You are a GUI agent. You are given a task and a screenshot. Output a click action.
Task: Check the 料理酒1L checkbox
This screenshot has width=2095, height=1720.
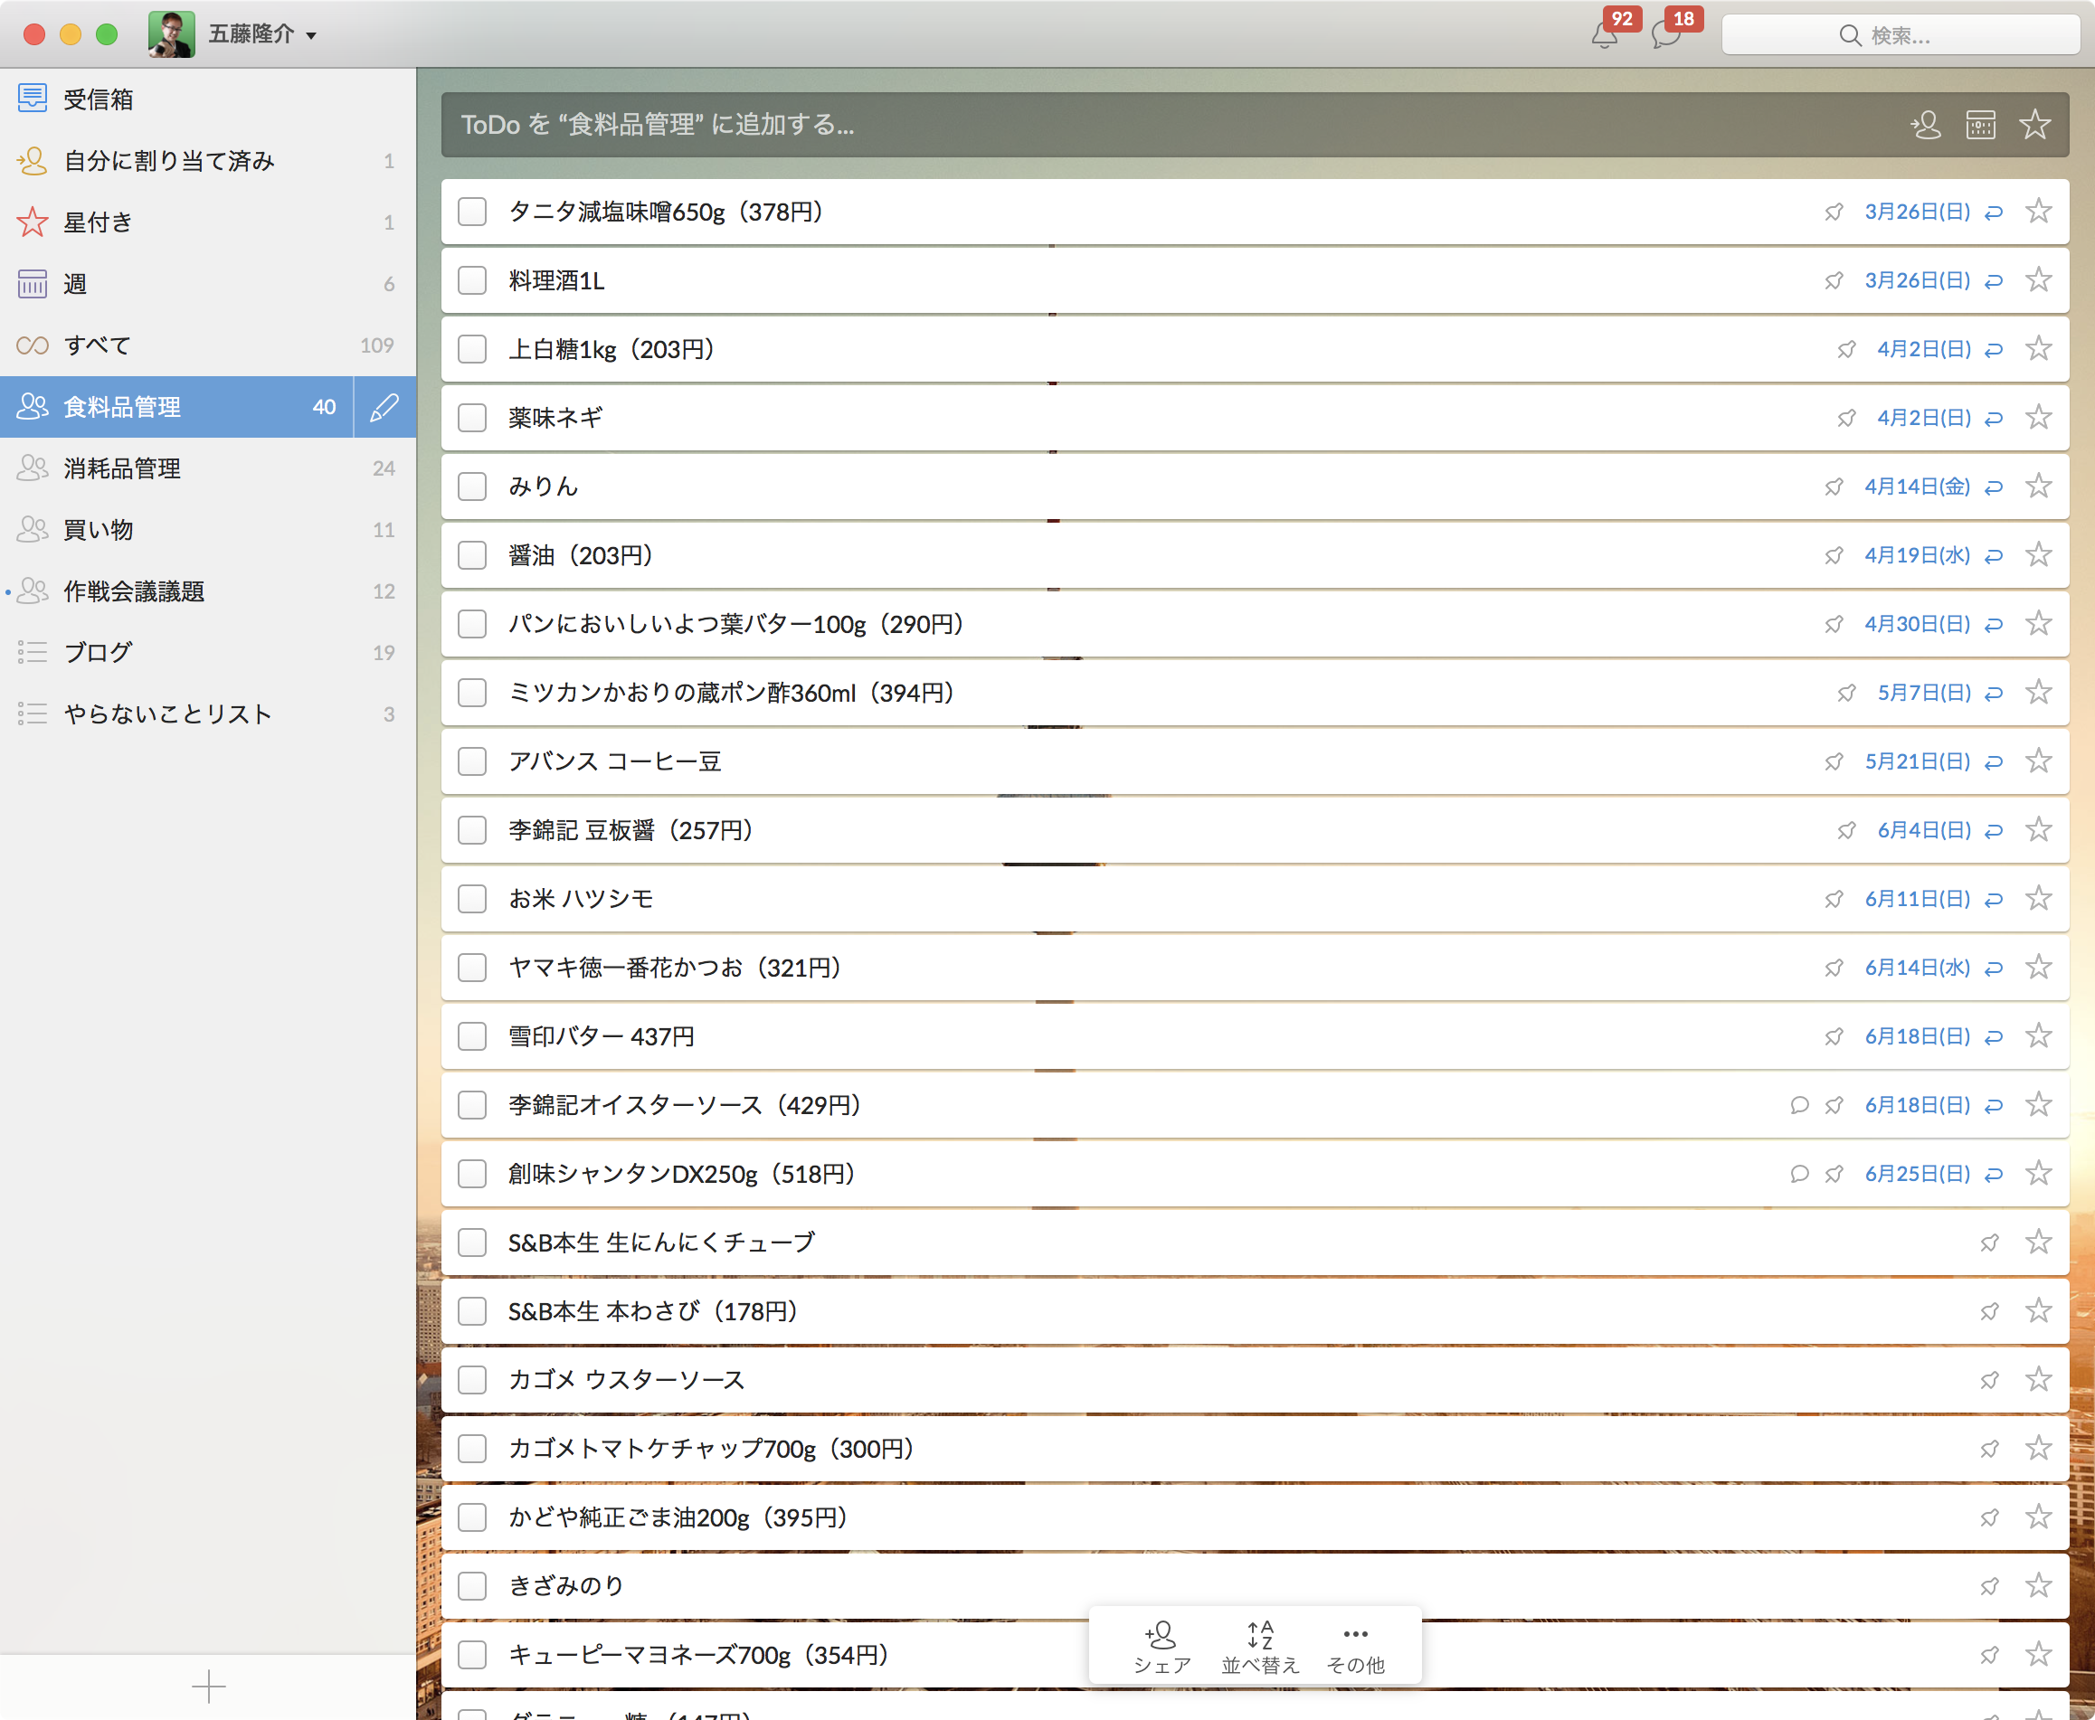click(473, 280)
